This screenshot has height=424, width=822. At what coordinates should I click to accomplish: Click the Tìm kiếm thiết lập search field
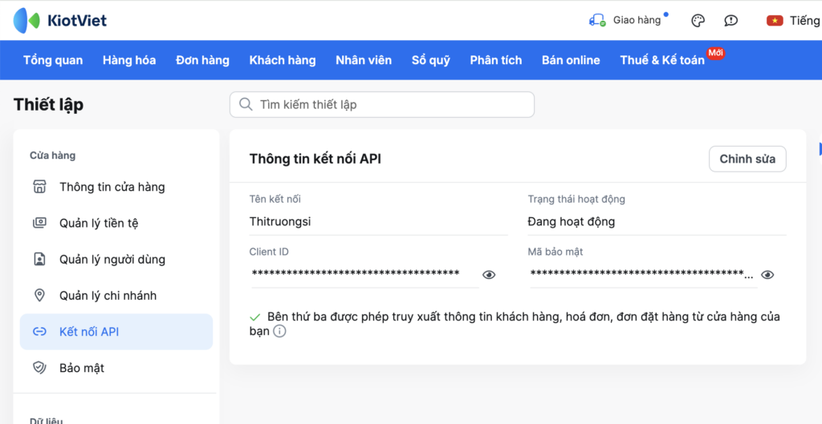coord(382,104)
